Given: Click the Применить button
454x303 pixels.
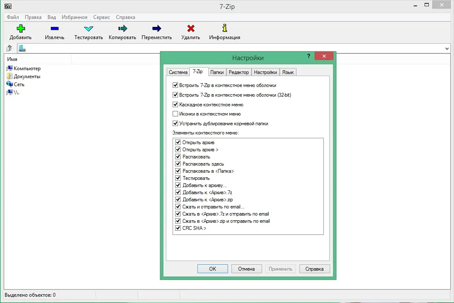Looking at the screenshot, I should 281,269.
